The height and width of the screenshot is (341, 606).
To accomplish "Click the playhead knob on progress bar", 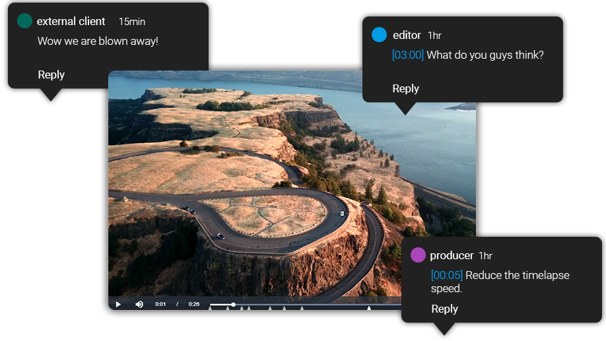I will click(x=234, y=305).
